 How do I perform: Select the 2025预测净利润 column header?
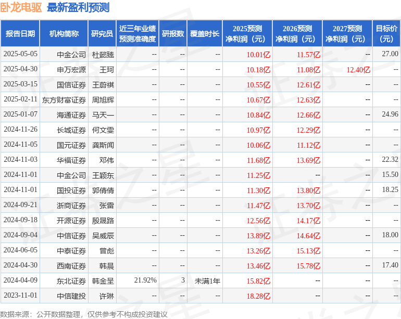pos(247,33)
